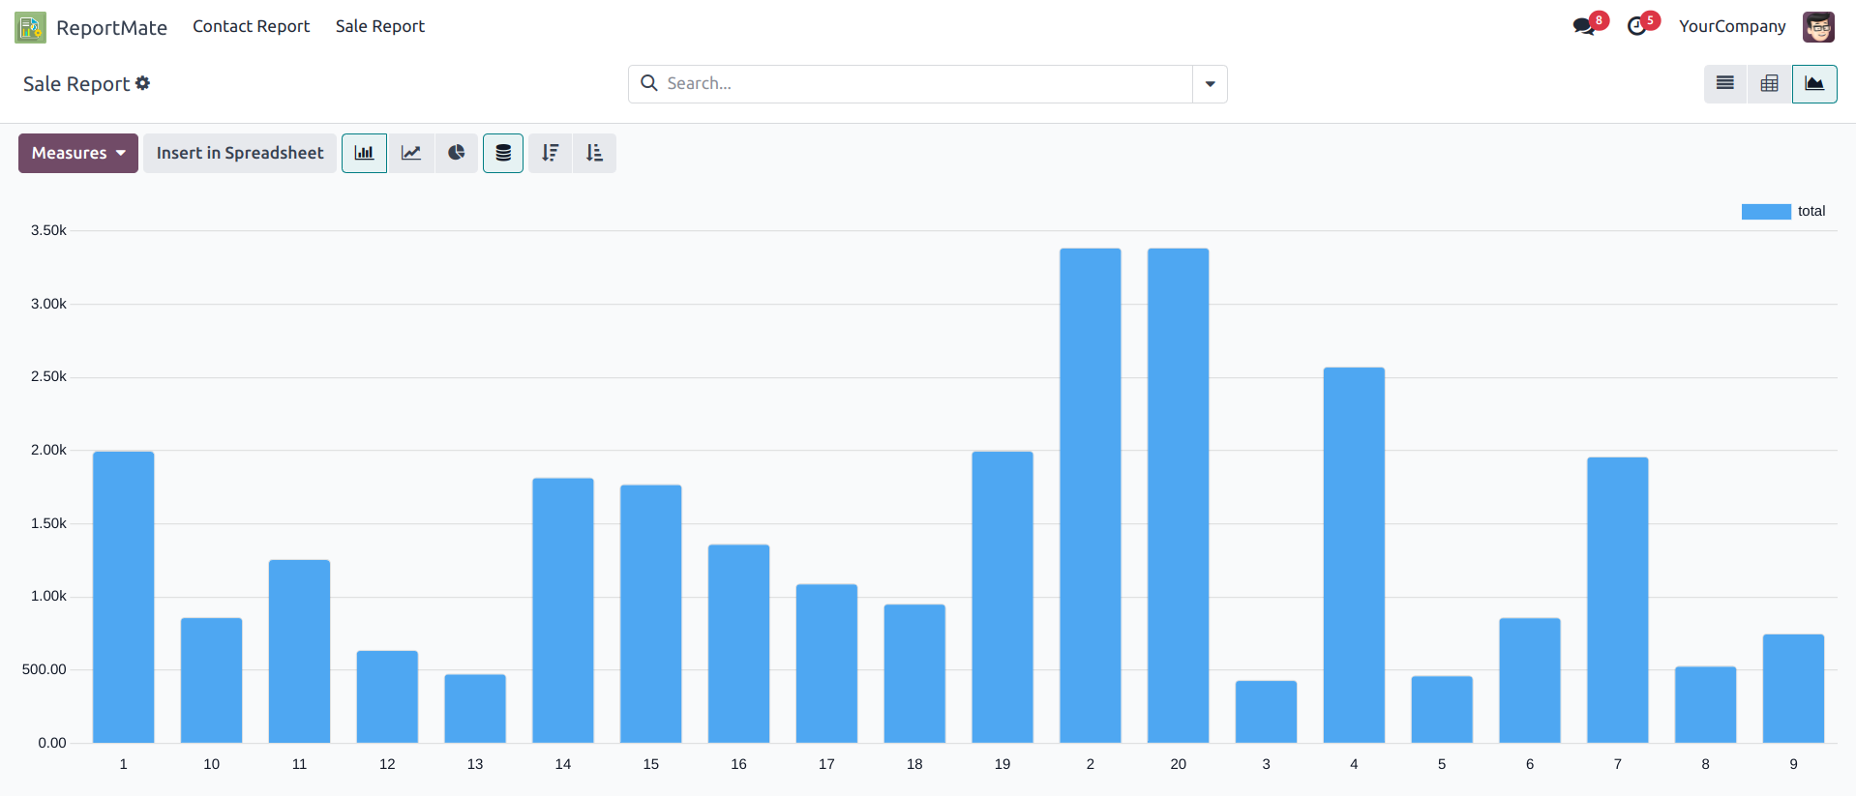Open the activities clock icon
1856x796 pixels.
1637,26
